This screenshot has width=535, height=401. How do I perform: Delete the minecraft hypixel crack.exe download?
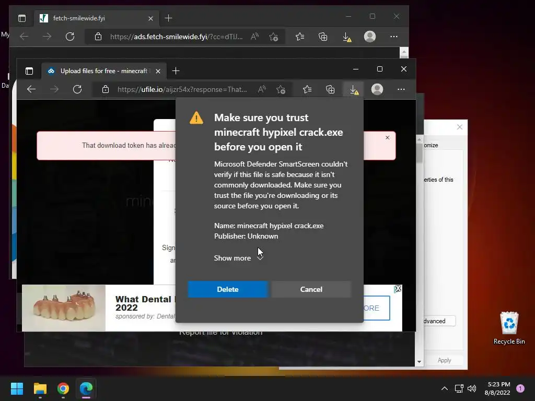pos(228,289)
